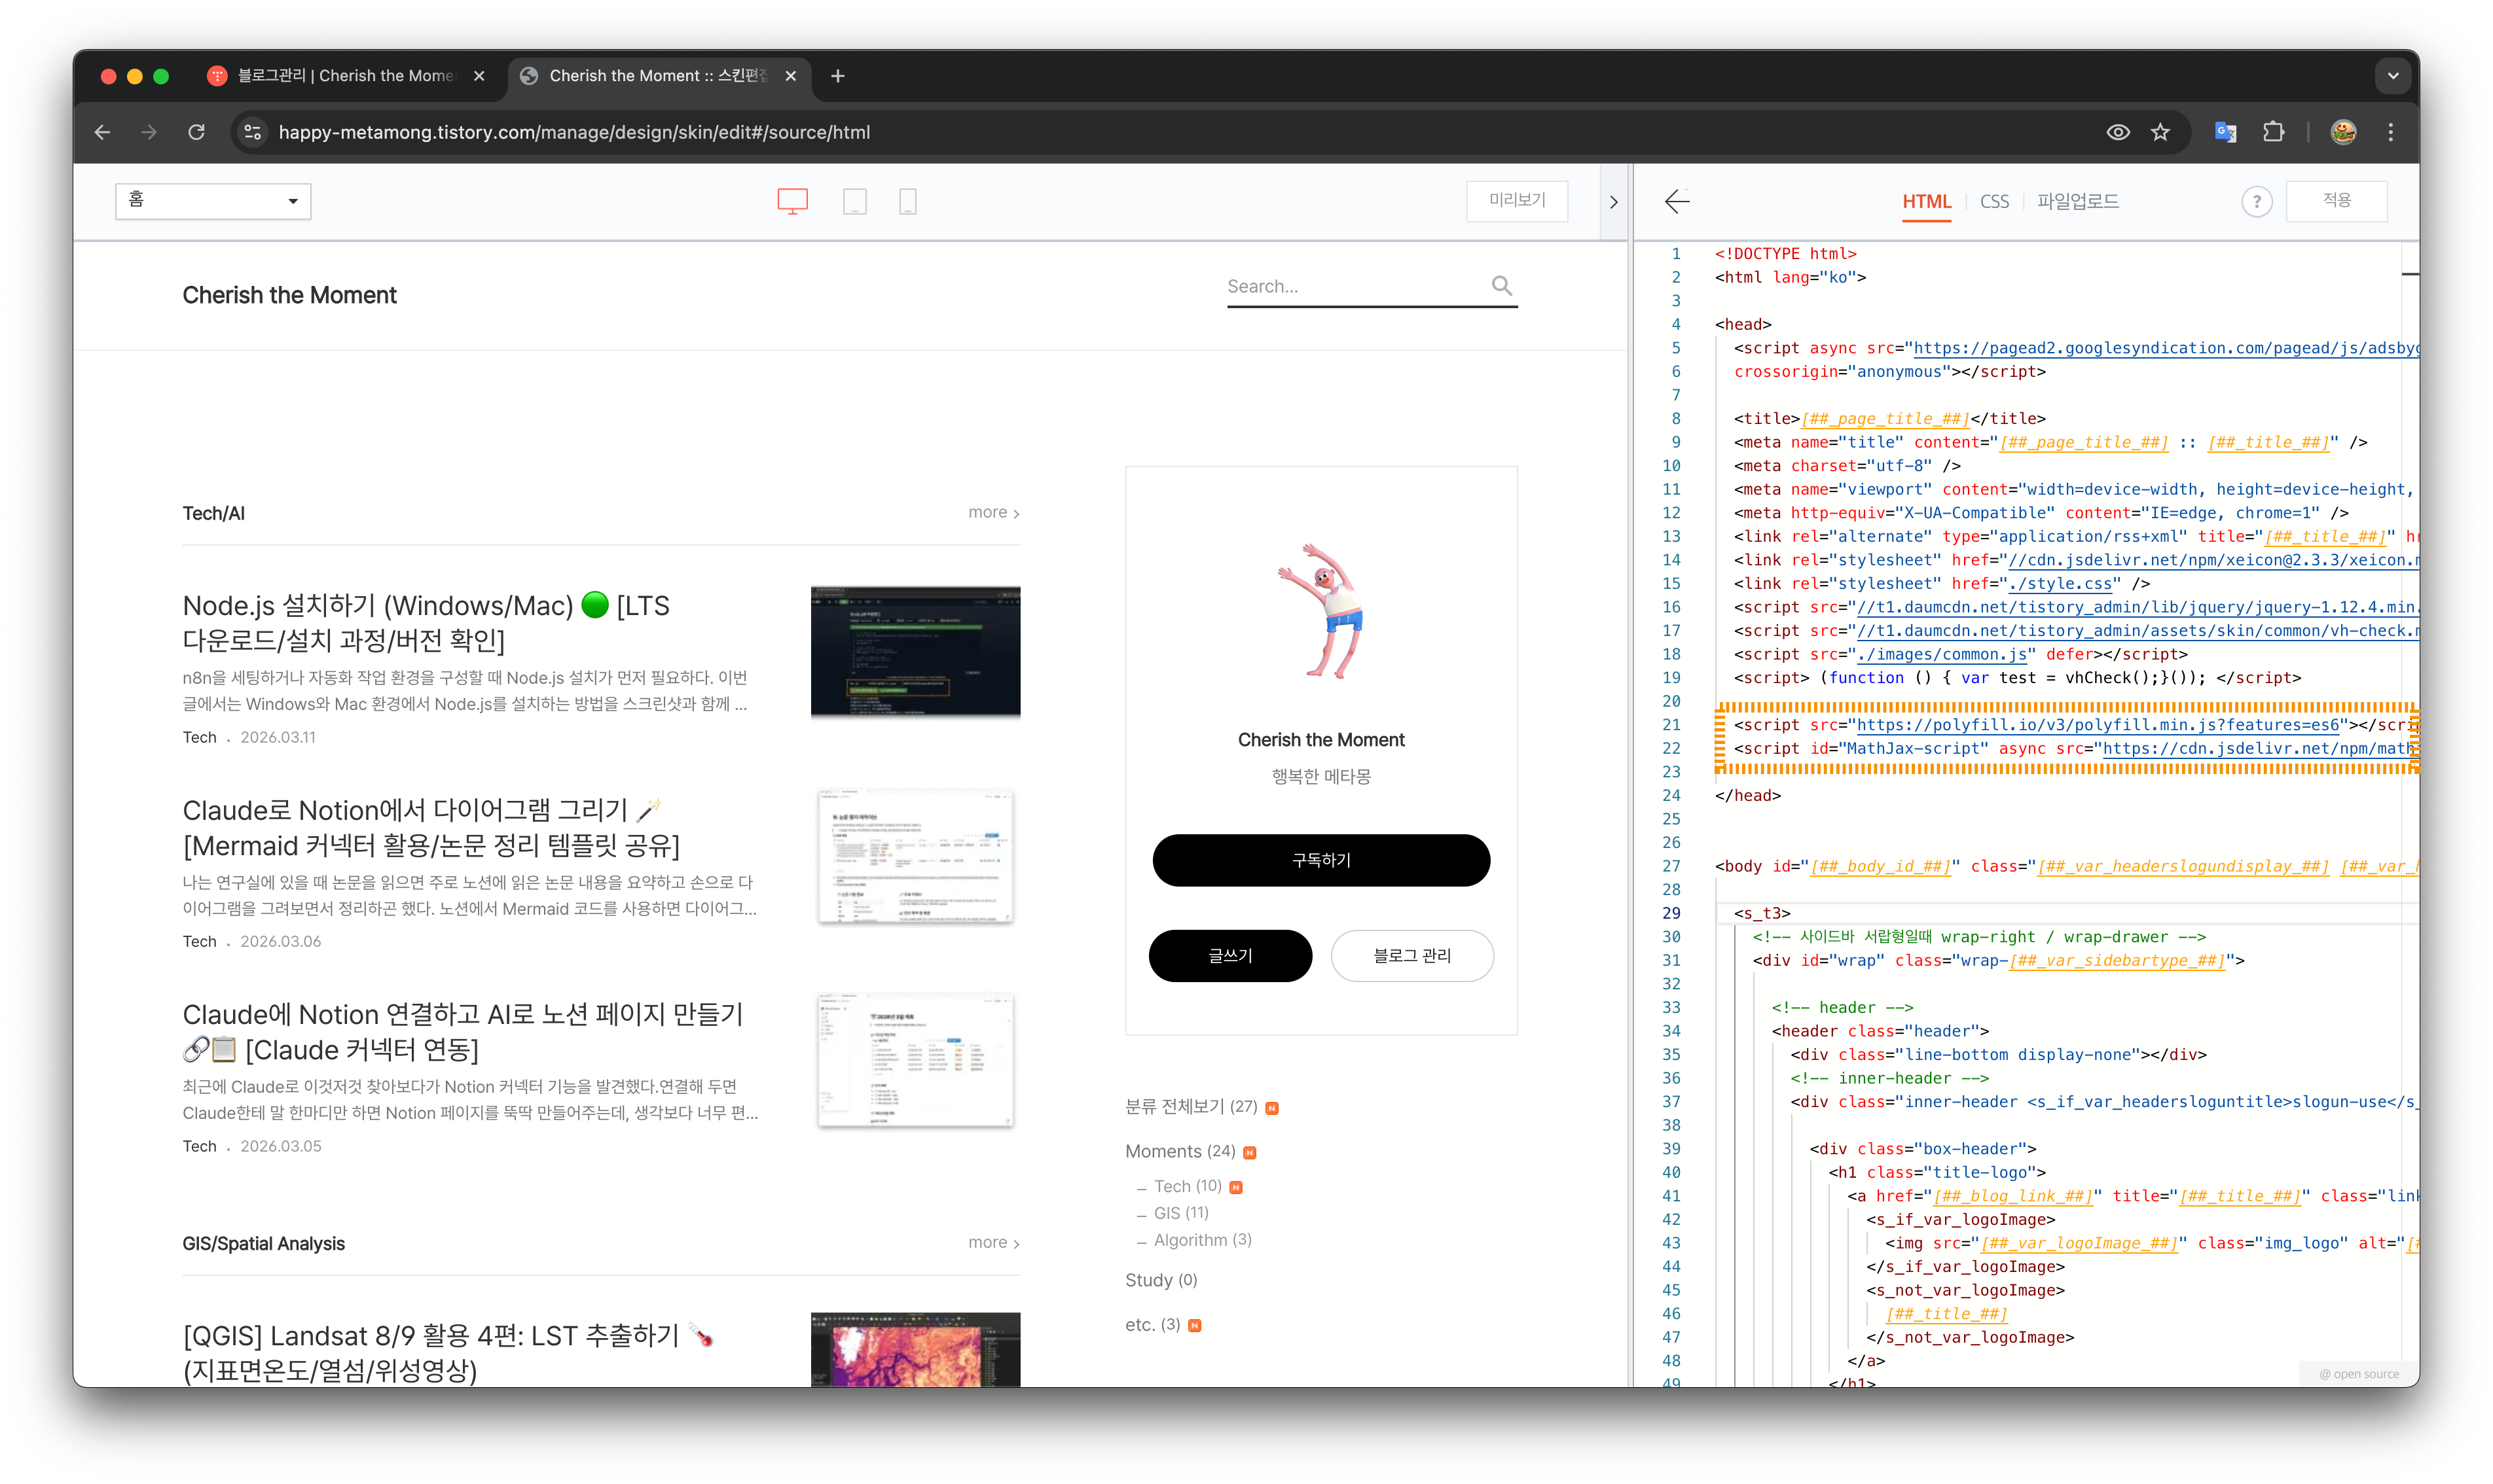Click the 적용 apply button
2493x1484 pixels.
pyautogui.click(x=2338, y=201)
